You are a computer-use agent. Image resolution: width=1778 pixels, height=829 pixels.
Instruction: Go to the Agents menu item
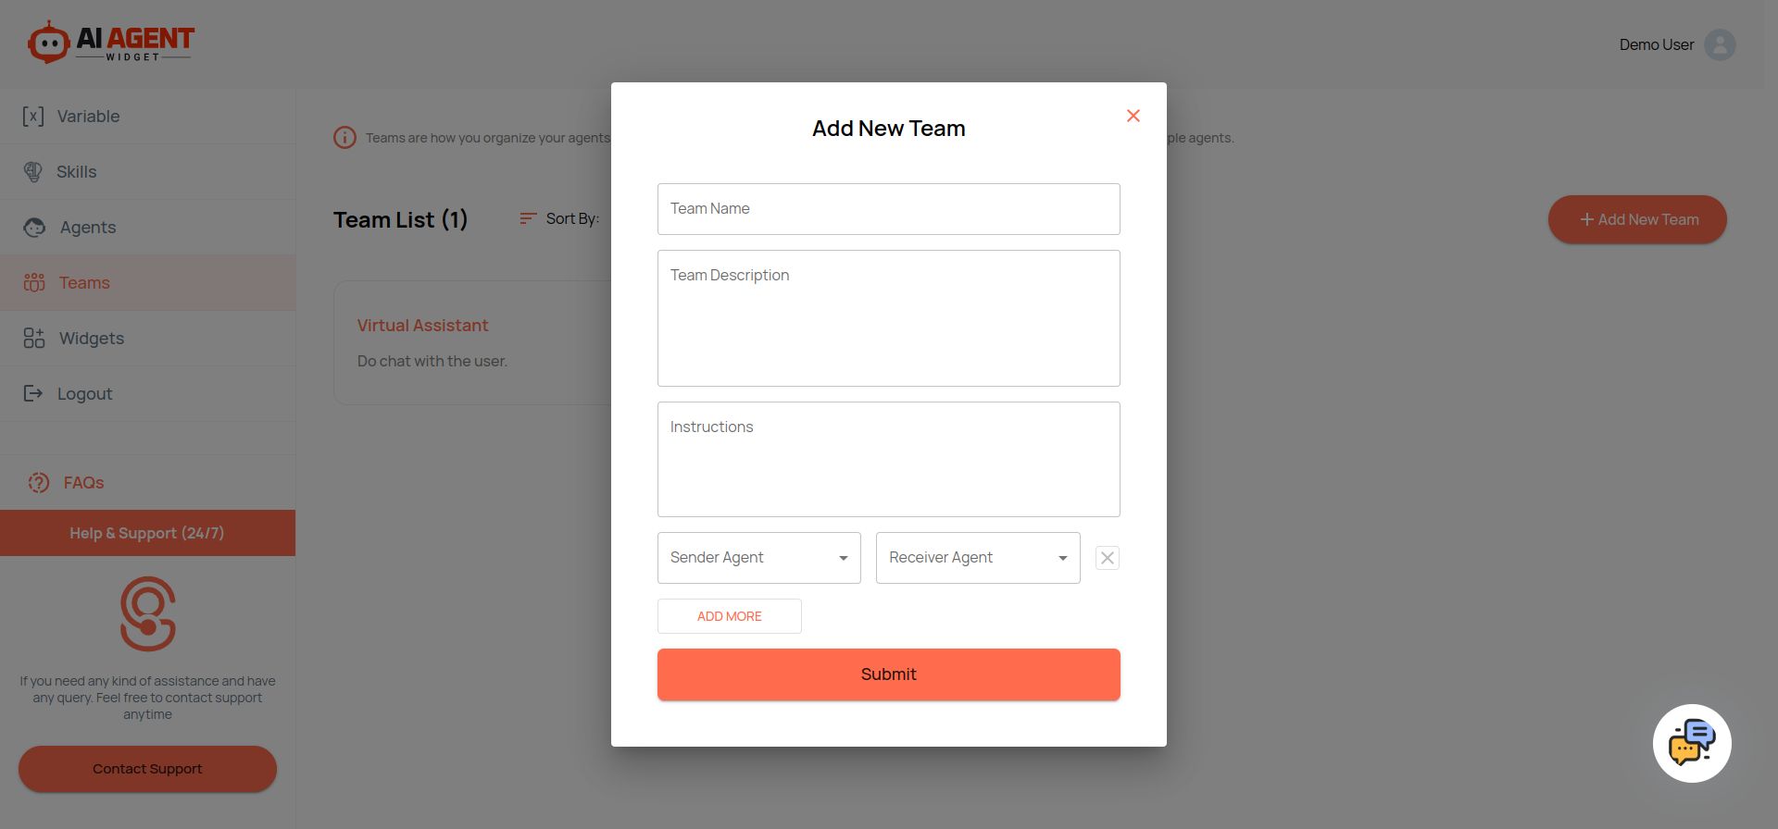tap(87, 228)
